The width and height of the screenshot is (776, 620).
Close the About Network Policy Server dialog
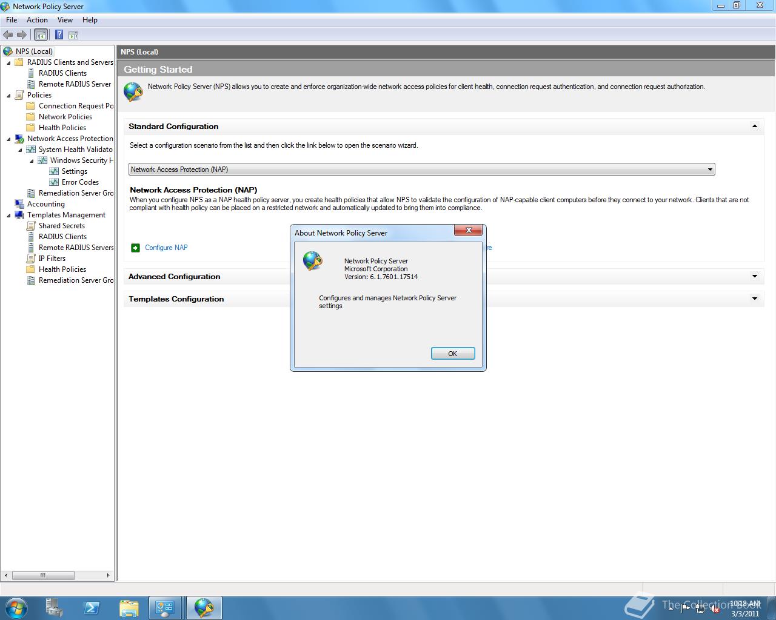point(469,231)
